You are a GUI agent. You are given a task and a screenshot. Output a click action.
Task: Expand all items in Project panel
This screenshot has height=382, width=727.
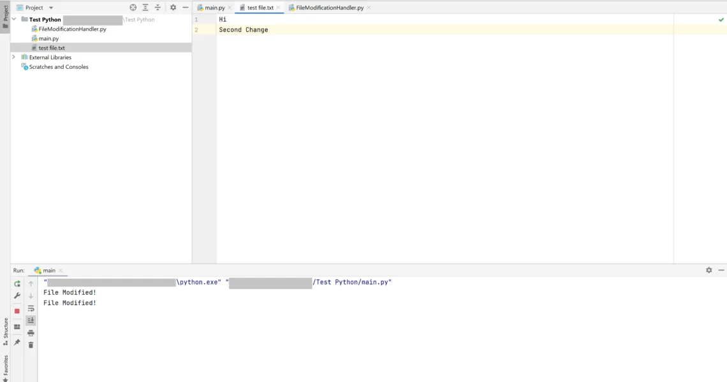point(145,8)
